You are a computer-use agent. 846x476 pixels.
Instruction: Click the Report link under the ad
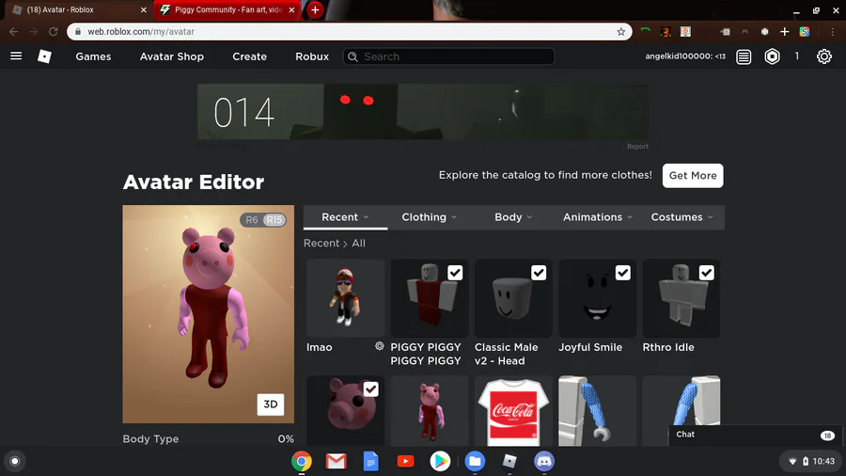(637, 146)
